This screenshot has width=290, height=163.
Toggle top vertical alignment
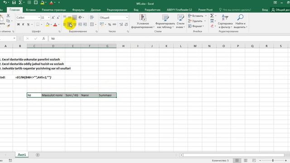tap(65, 17)
